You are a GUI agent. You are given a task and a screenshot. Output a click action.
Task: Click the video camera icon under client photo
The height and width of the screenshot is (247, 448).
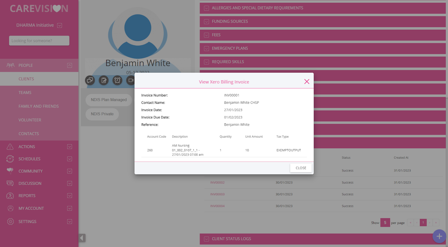click(130, 81)
